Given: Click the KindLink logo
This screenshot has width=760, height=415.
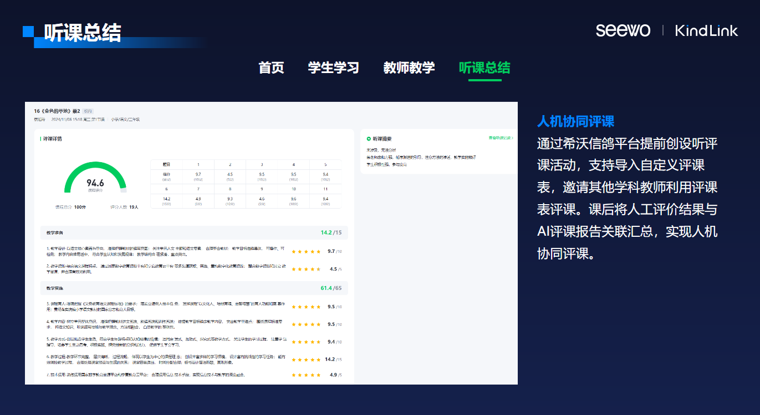Looking at the screenshot, I should (706, 30).
